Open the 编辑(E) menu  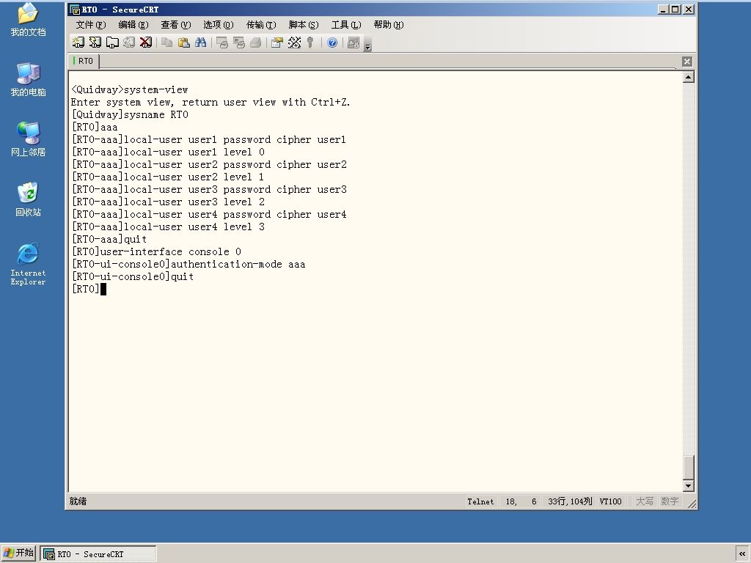133,25
